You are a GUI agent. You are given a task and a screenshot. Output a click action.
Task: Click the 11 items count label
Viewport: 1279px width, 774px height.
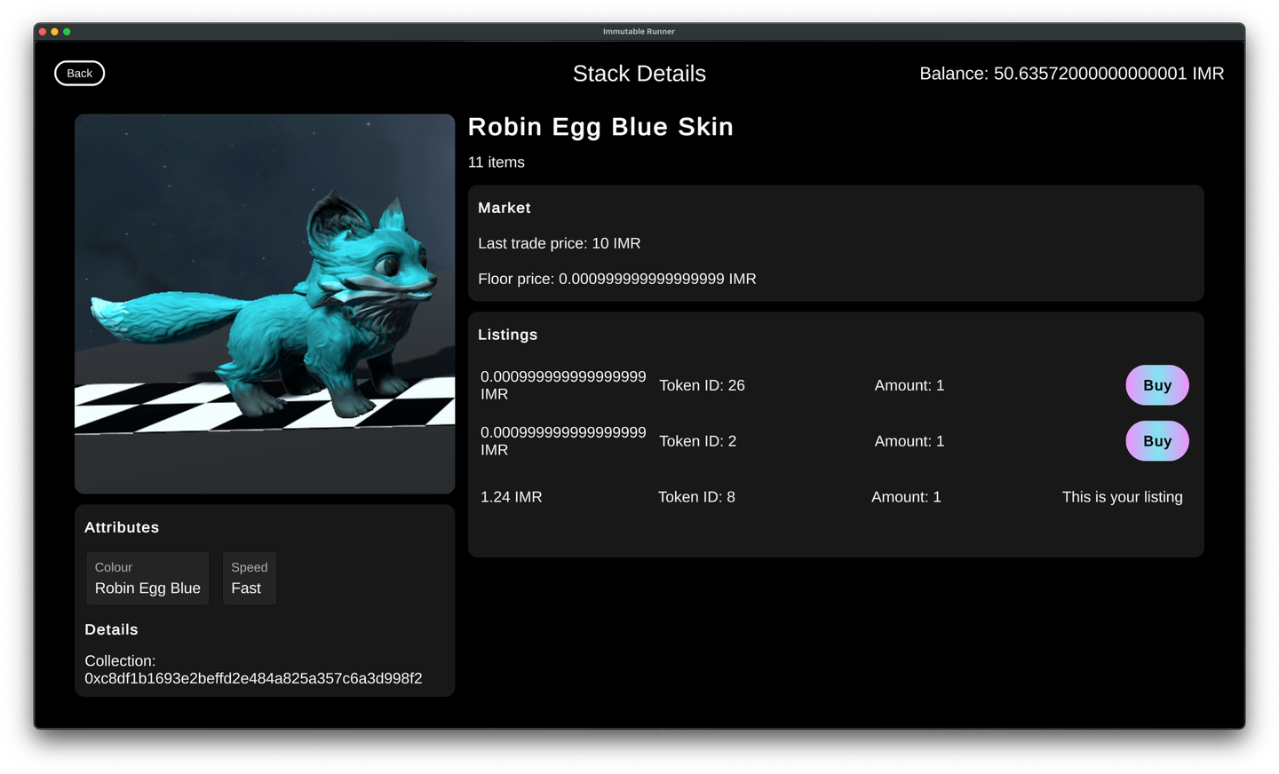coord(496,162)
